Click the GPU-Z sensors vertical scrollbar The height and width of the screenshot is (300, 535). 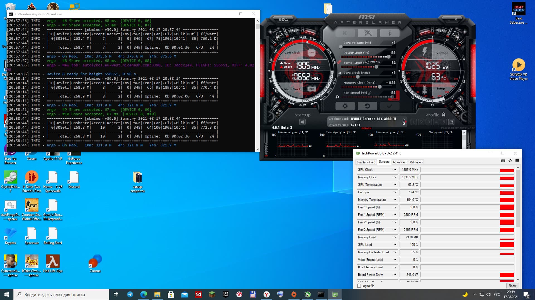(x=518, y=224)
